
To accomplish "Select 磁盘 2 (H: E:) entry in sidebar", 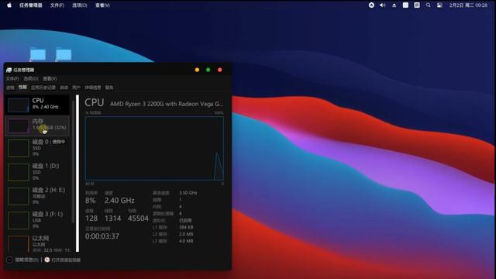I will pyautogui.click(x=37, y=196).
